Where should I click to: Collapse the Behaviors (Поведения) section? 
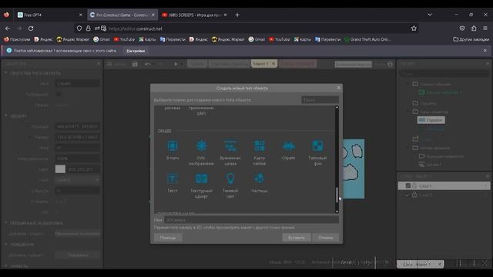[x=5, y=244]
